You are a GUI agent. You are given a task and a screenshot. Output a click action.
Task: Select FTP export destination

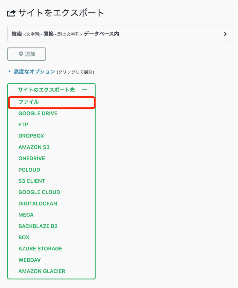tap(23, 125)
